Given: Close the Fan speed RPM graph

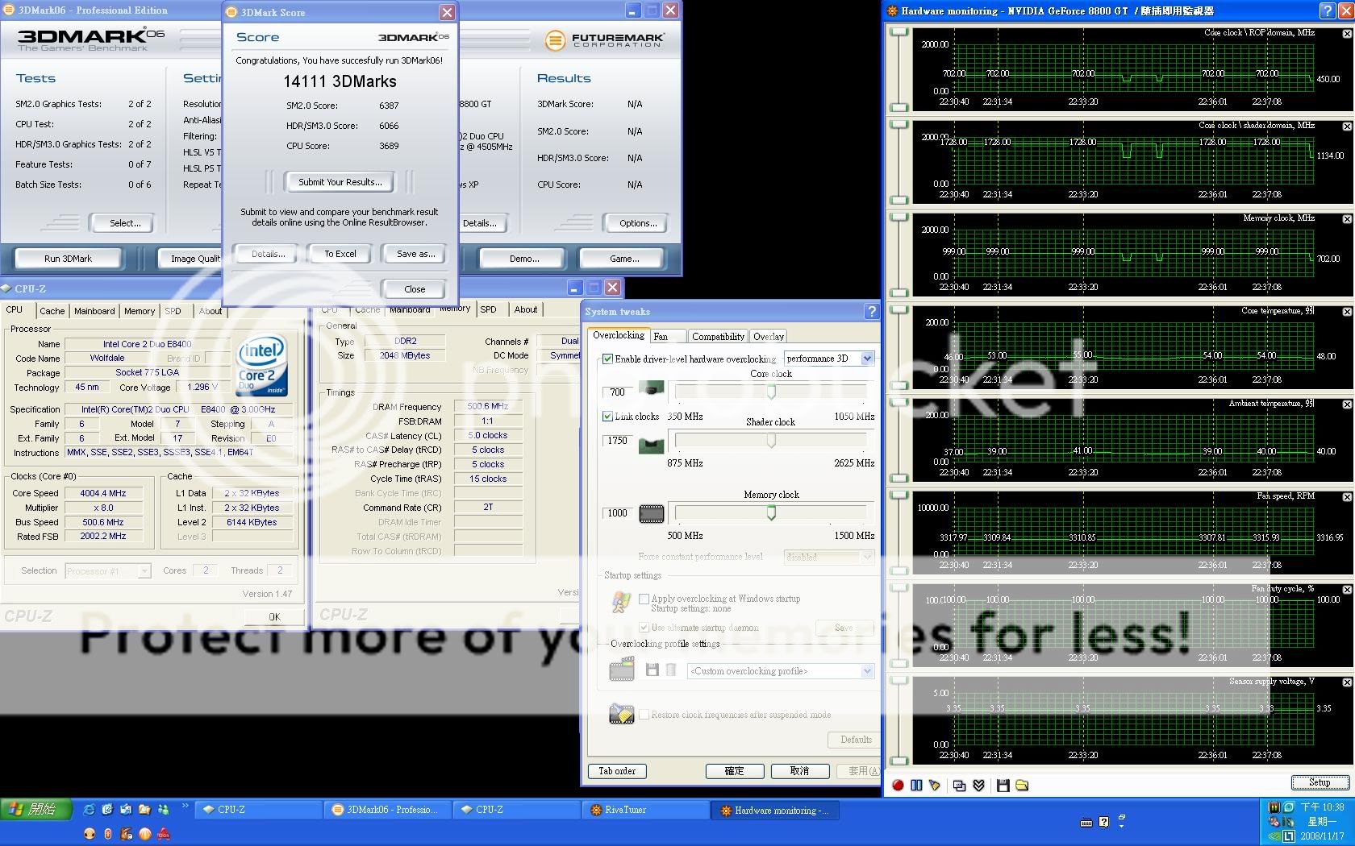Looking at the screenshot, I should [x=1347, y=497].
